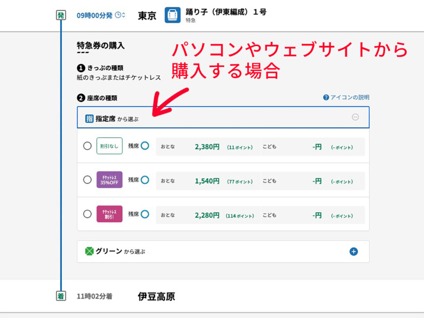Click the green 発 departure marker icon
The height and width of the screenshot is (318, 424).
(61, 15)
